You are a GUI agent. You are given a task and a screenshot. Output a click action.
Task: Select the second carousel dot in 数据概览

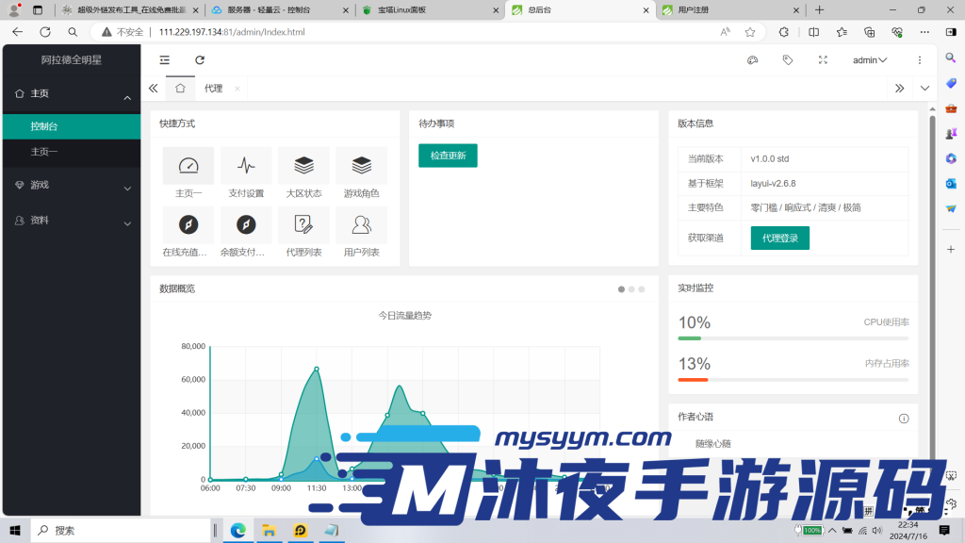click(x=631, y=289)
